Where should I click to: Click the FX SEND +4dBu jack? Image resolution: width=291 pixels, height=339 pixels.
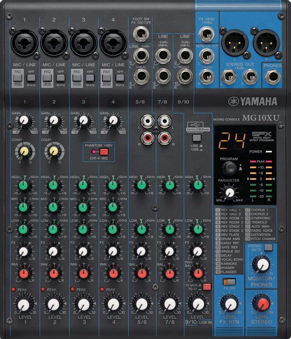click(x=207, y=34)
